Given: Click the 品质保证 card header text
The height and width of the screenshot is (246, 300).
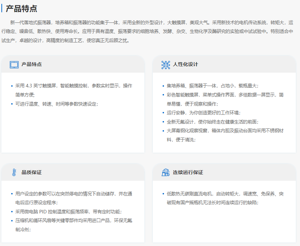Looking at the screenshot, I should 32,172.
